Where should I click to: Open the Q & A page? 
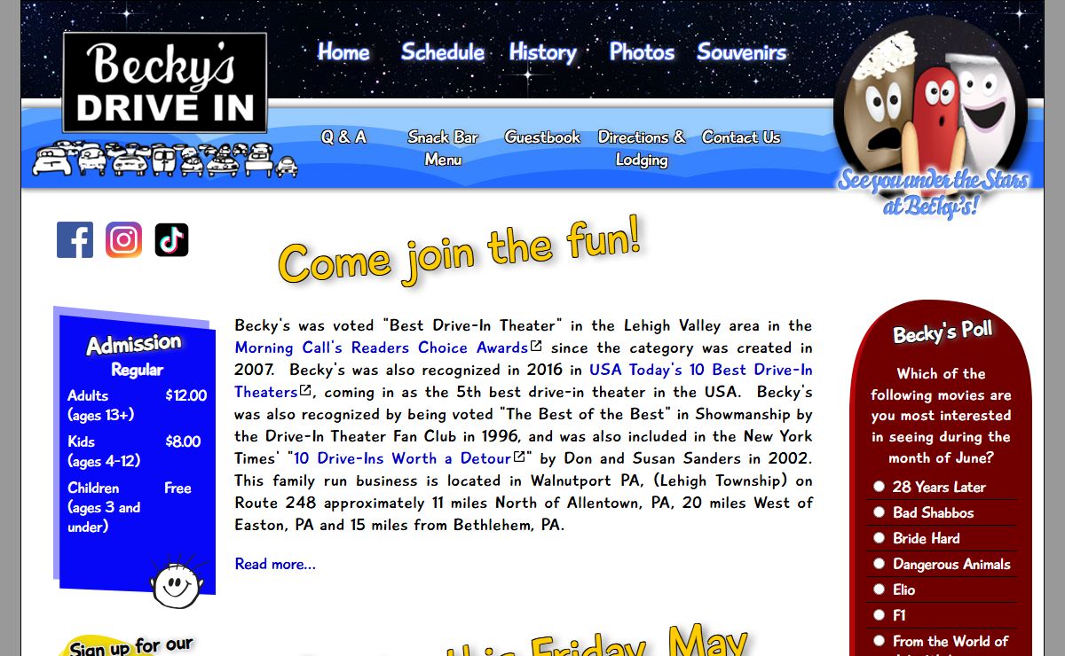click(x=343, y=137)
